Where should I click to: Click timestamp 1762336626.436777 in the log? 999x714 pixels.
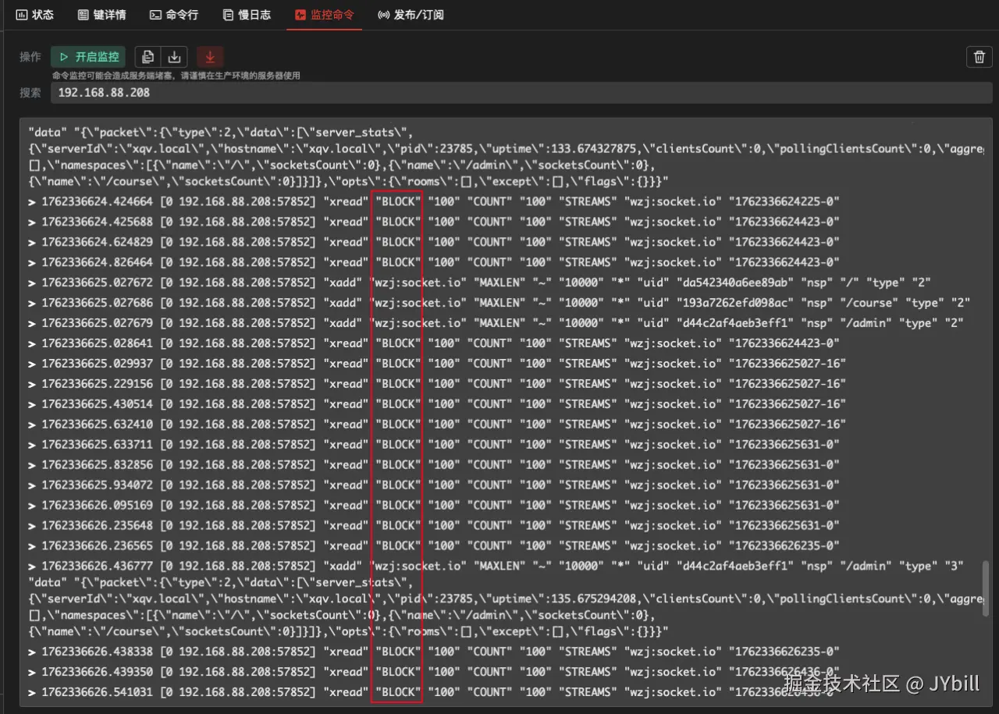point(99,567)
